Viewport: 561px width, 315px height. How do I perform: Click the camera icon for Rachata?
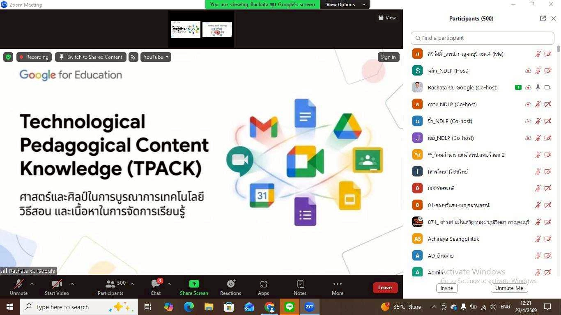[x=548, y=87]
